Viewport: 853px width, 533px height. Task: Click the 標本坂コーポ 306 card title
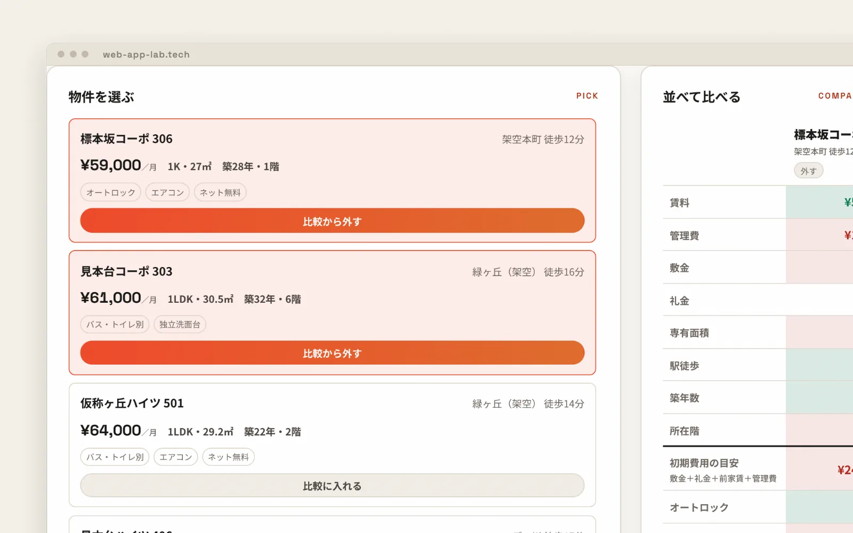[x=126, y=139]
